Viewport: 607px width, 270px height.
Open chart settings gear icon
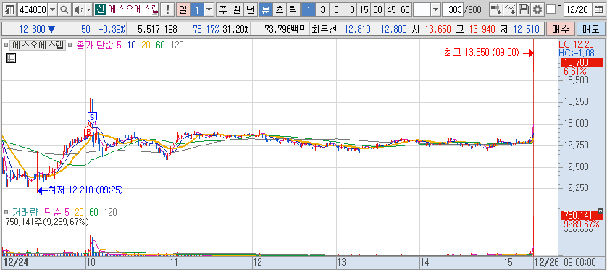(x=537, y=10)
